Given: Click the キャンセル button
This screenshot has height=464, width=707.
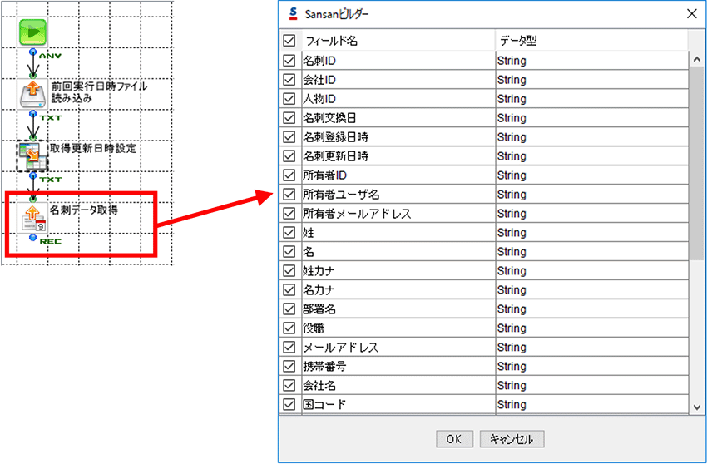Looking at the screenshot, I should (x=512, y=439).
